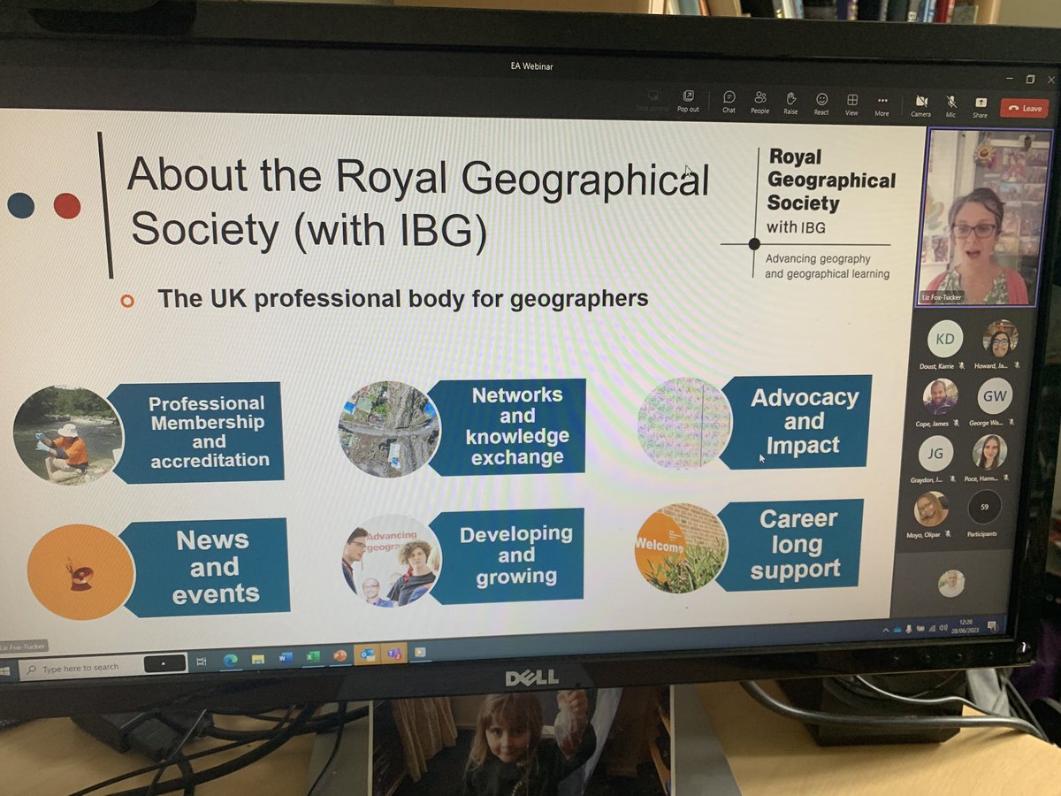The width and height of the screenshot is (1061, 796).
Task: Click the blue circle on the slide
Action: point(20,205)
